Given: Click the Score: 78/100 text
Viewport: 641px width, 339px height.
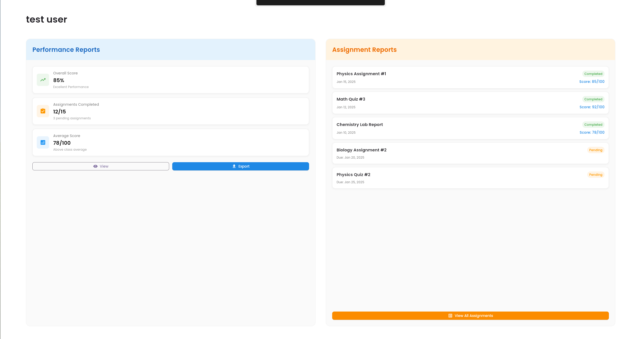Looking at the screenshot, I should pyautogui.click(x=592, y=132).
